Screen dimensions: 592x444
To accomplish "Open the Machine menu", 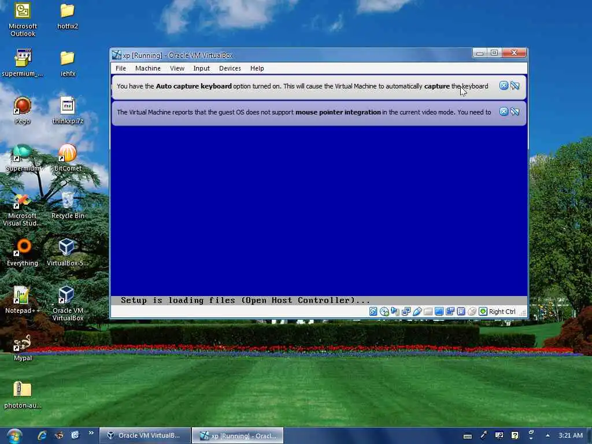I will tap(147, 68).
